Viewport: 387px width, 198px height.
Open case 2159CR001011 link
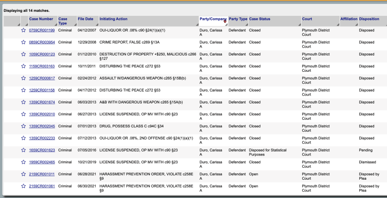pos(42,174)
